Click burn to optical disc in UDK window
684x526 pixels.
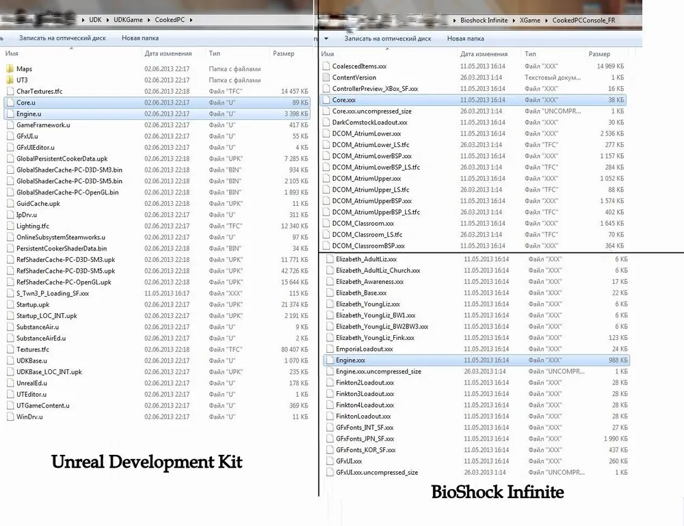tap(62, 38)
